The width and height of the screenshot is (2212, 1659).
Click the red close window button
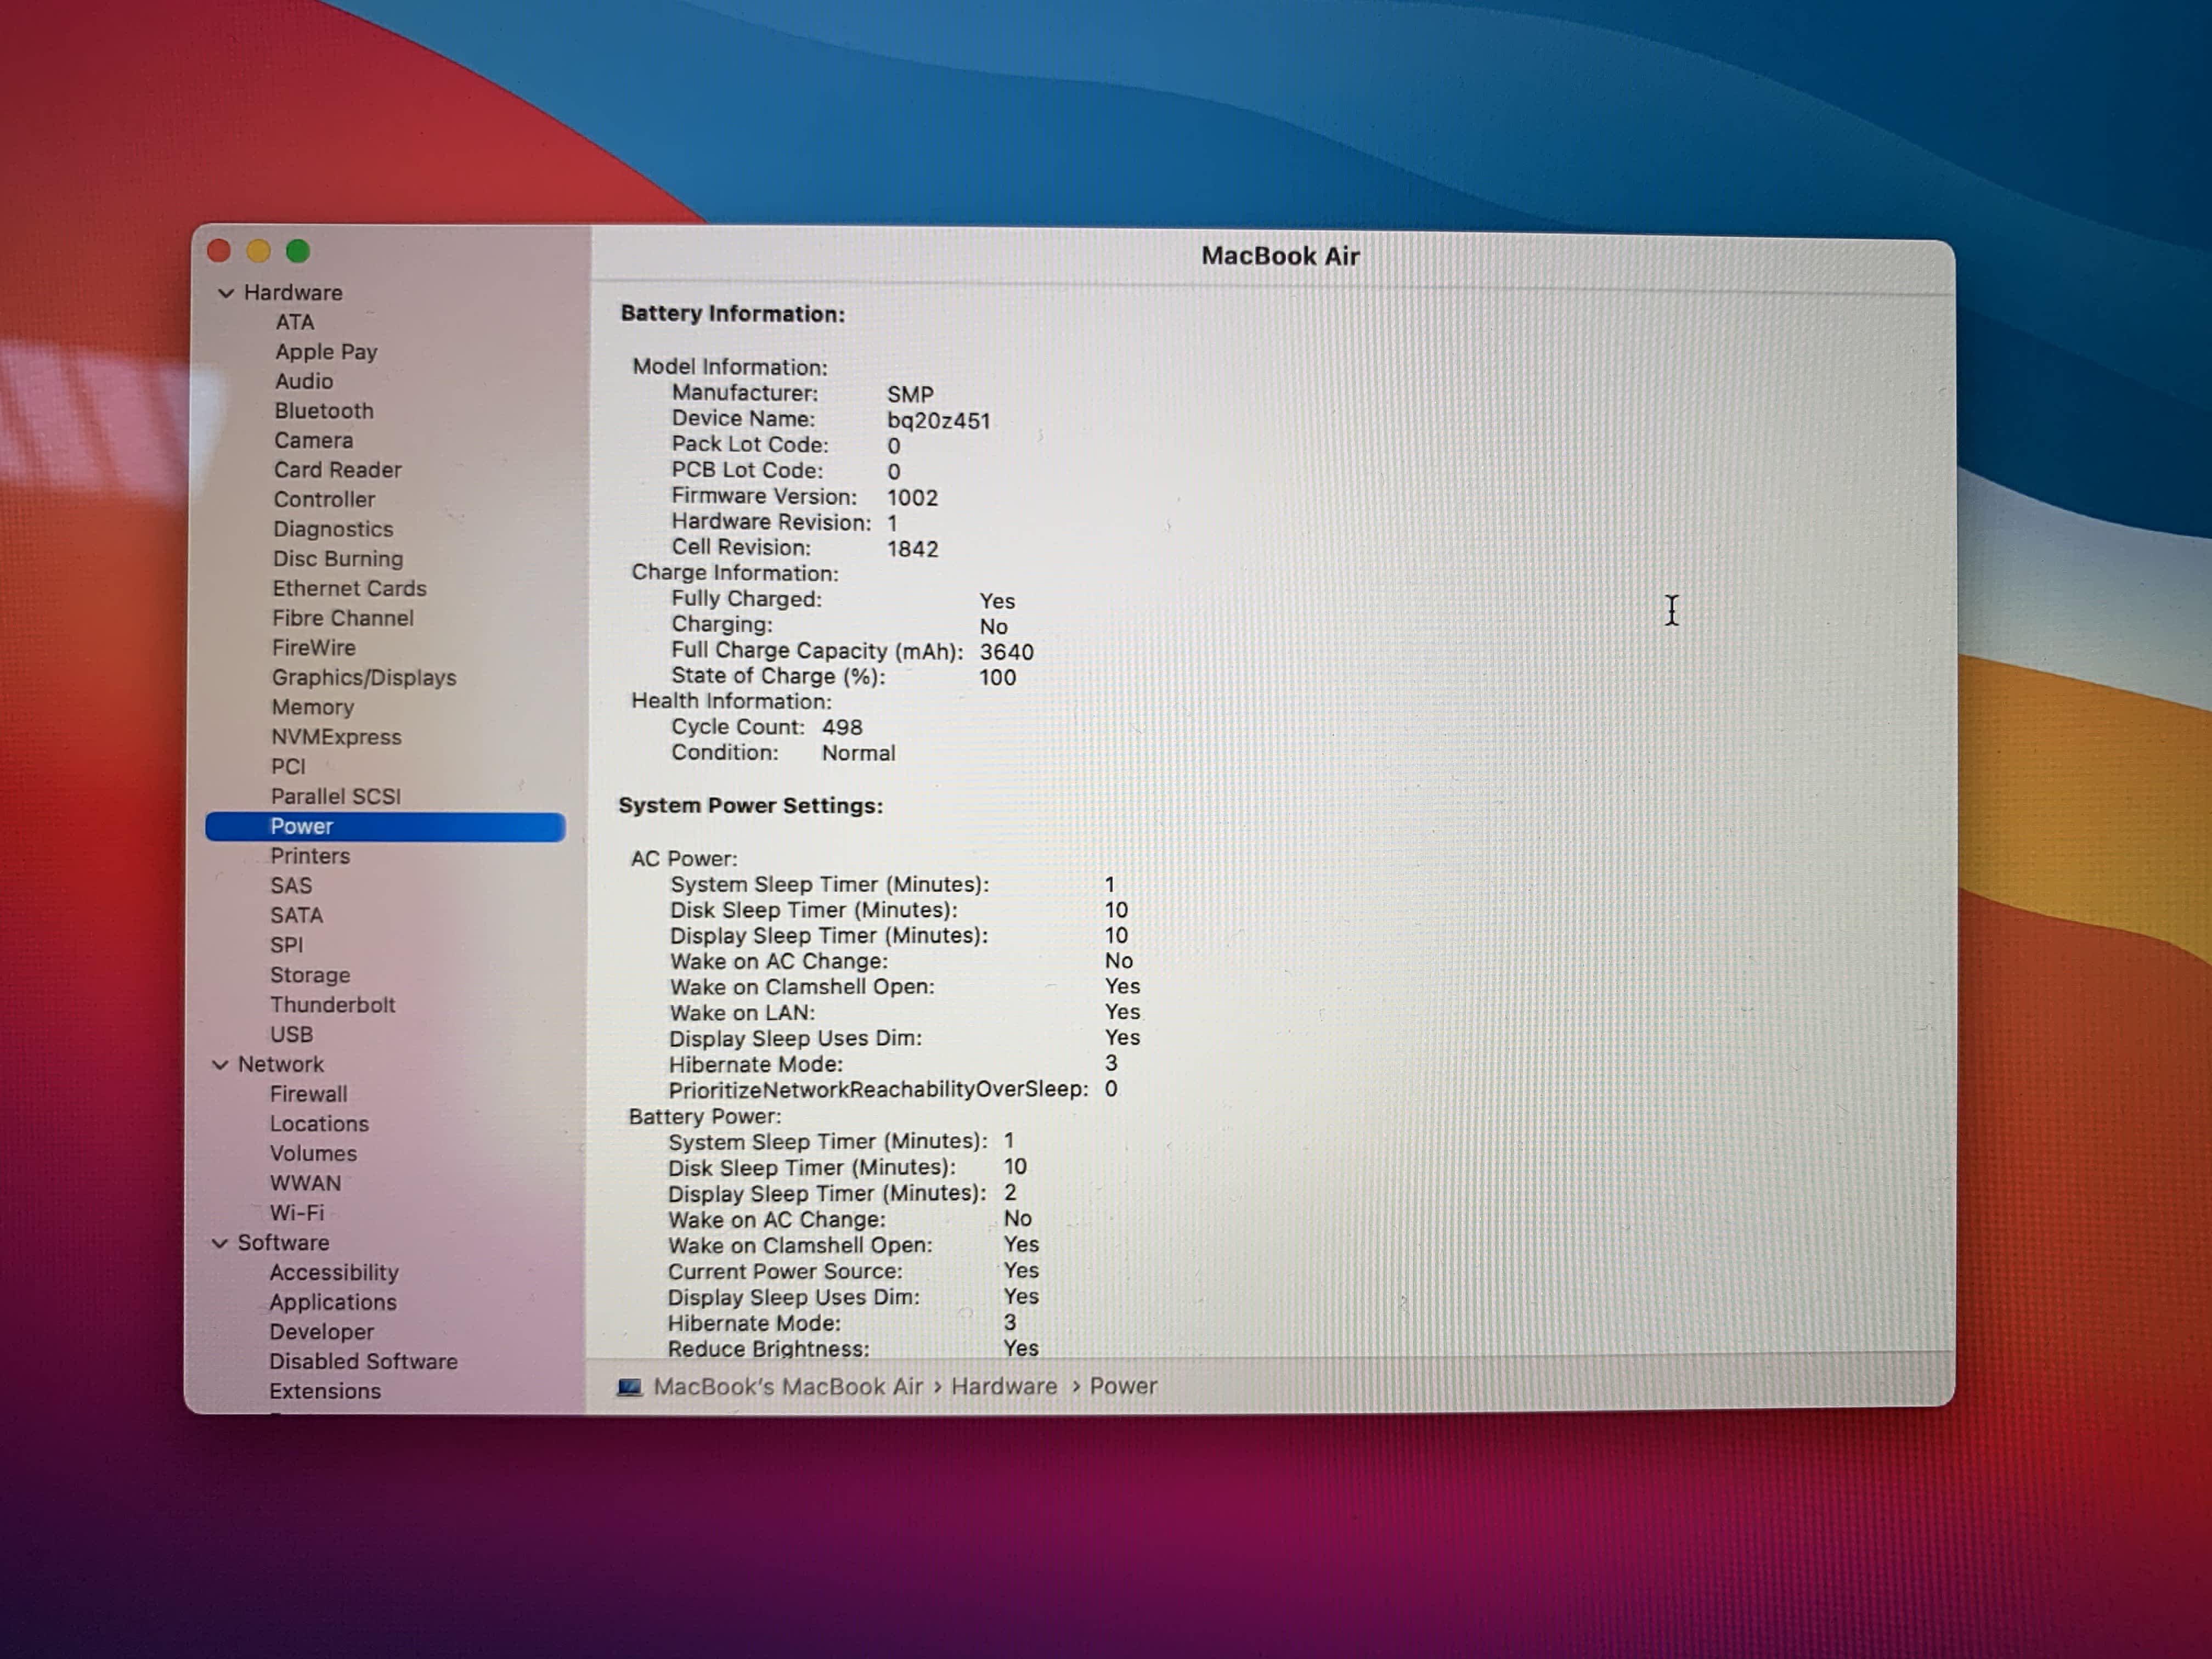click(219, 251)
